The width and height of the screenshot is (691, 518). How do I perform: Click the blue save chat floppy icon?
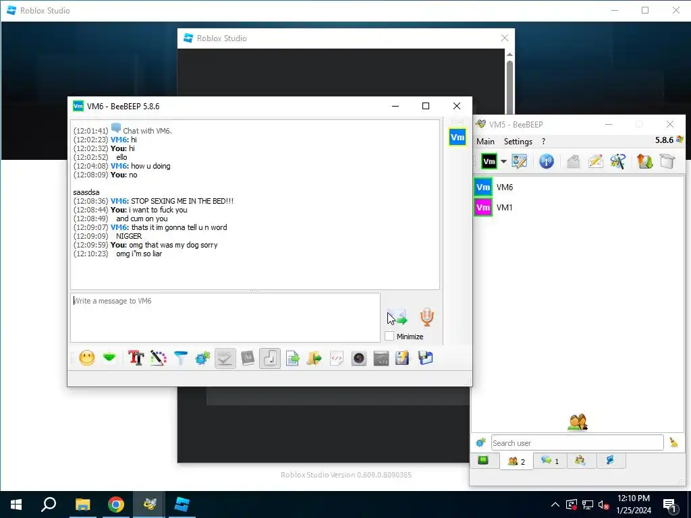(x=425, y=357)
